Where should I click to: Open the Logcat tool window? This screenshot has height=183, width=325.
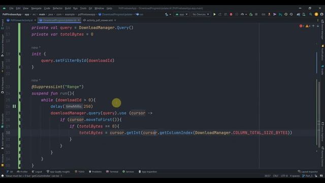(x=37, y=172)
